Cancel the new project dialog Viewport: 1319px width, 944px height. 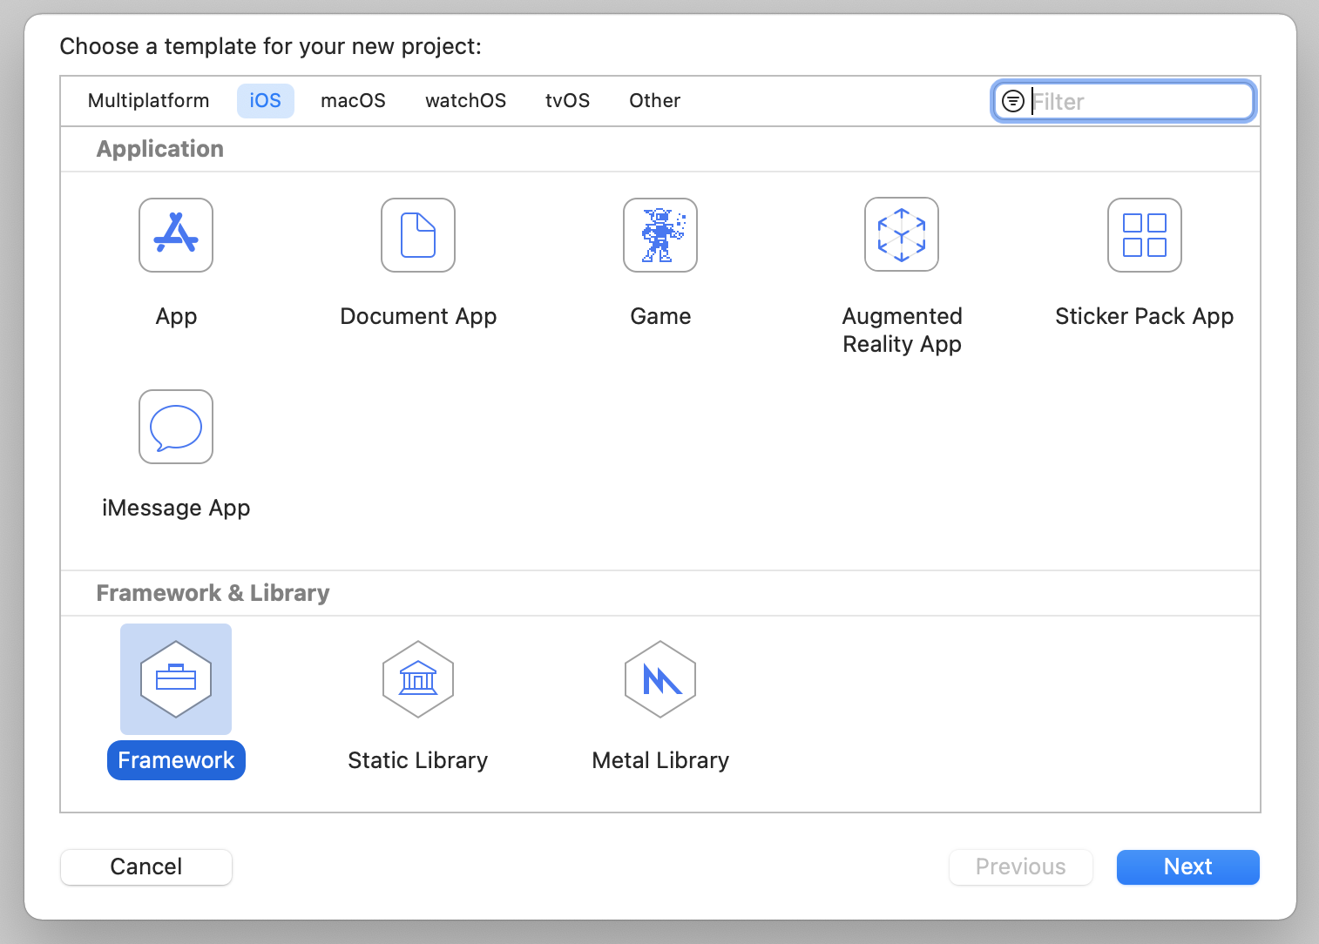pos(146,867)
